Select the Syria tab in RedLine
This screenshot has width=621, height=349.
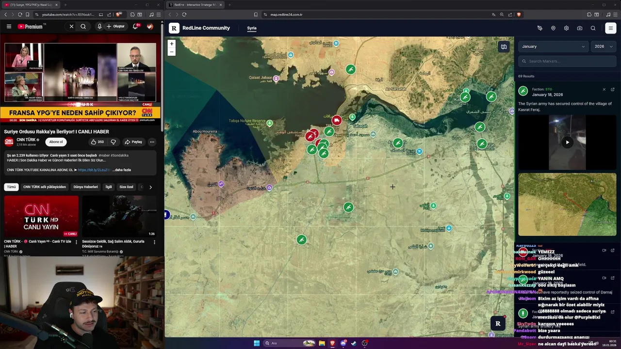point(252,28)
